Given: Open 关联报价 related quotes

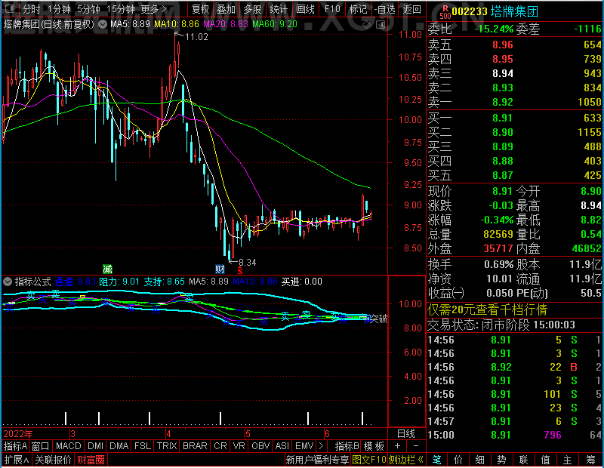Looking at the screenshot, I should click(53, 460).
